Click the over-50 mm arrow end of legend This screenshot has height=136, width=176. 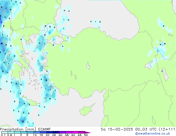[88, 132]
